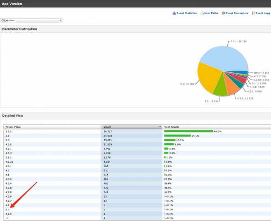Click the Event Parameters globe icon
The height and width of the screenshot is (221, 271).
tap(223, 13)
